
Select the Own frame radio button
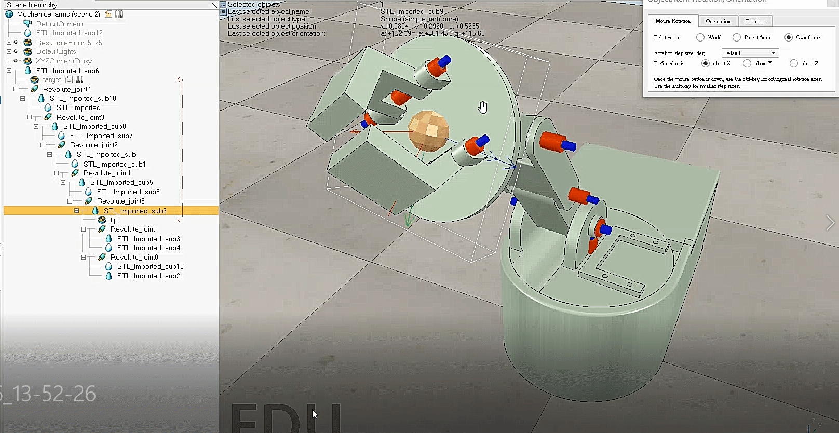[789, 37]
